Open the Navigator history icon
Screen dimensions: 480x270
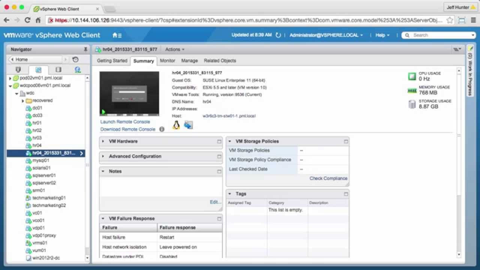(75, 60)
